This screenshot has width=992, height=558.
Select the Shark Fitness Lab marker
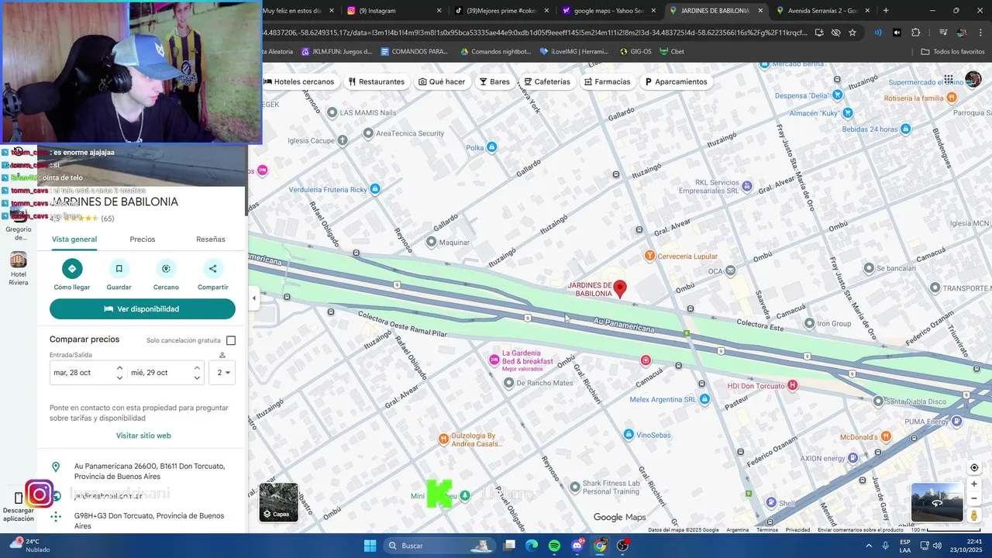click(574, 487)
